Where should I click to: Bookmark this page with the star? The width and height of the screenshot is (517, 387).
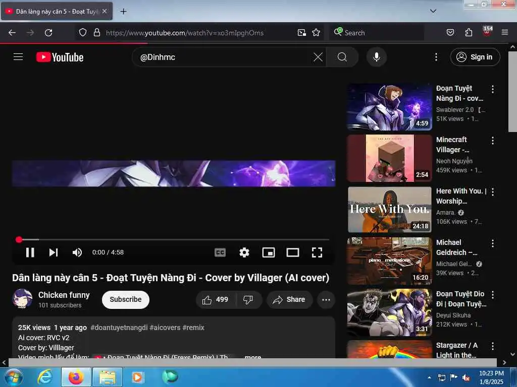[316, 32]
